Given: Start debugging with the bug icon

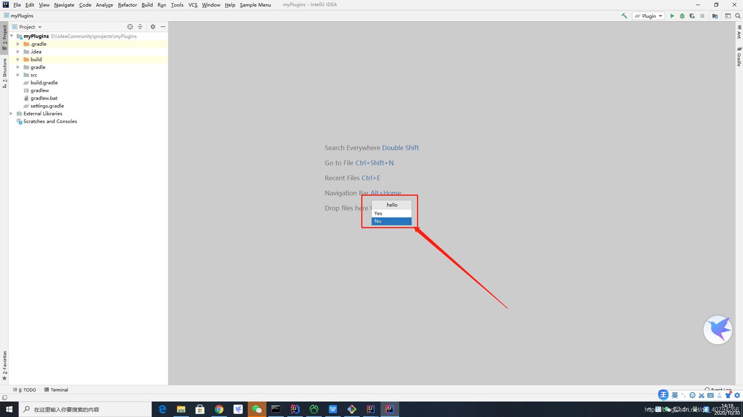Looking at the screenshot, I should pos(682,16).
